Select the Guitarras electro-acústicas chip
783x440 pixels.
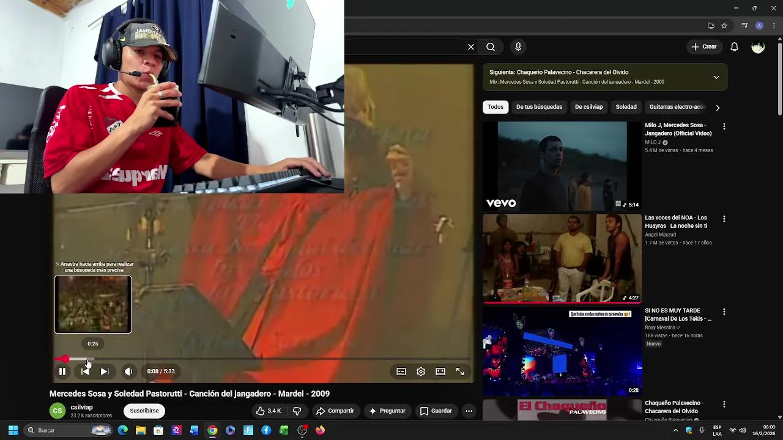tap(677, 107)
